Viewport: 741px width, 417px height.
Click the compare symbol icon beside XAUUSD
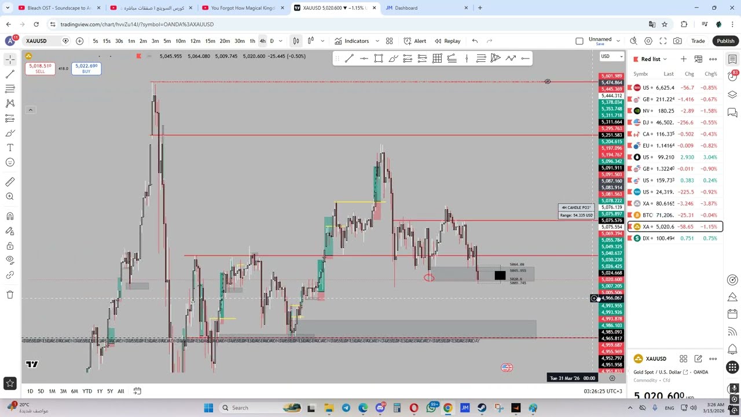pyautogui.click(x=65, y=41)
